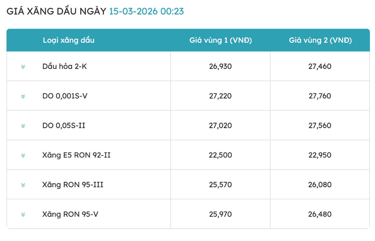Select the Xăng E5 RON 92-II label
375x241 pixels.
[x=77, y=155]
